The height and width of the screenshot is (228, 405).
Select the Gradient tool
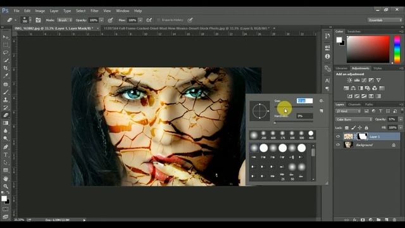(x=6, y=123)
